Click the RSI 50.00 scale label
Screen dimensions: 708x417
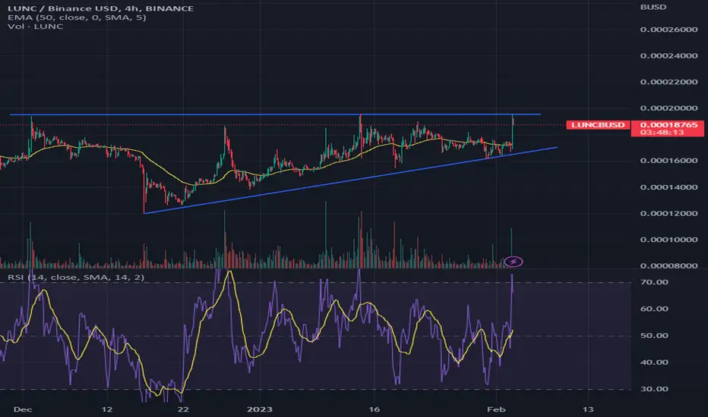point(654,335)
